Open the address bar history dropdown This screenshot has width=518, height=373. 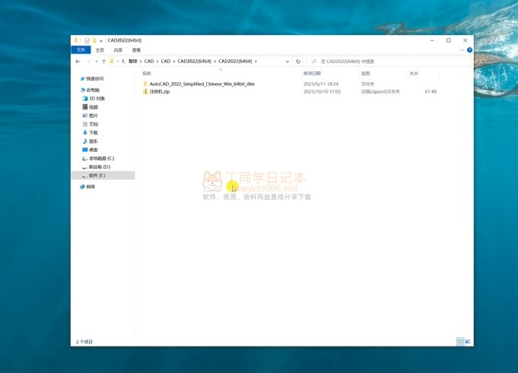(288, 62)
